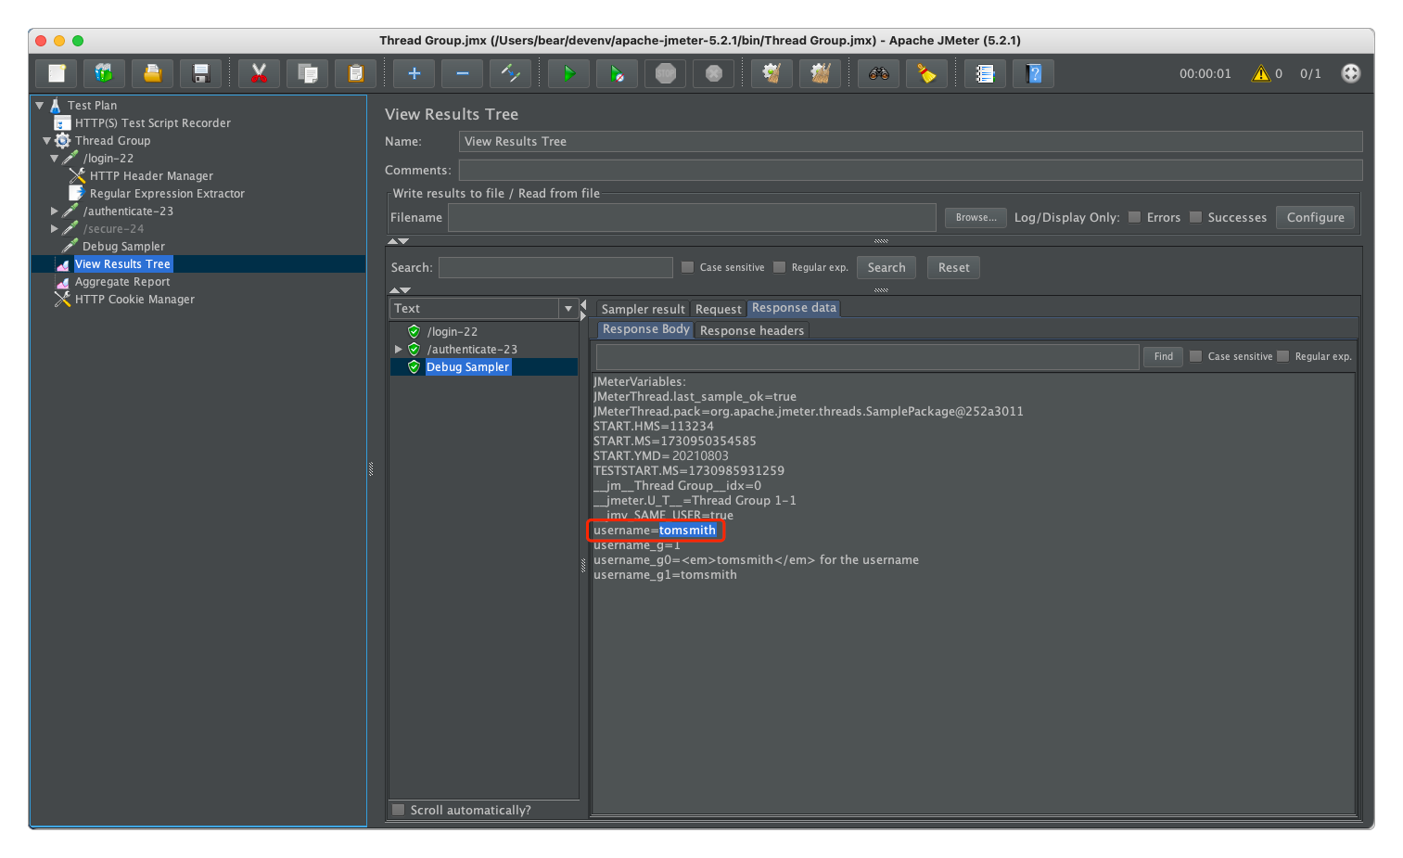Paste element using clipboard icon
This screenshot has width=1403, height=858.
[x=355, y=73]
